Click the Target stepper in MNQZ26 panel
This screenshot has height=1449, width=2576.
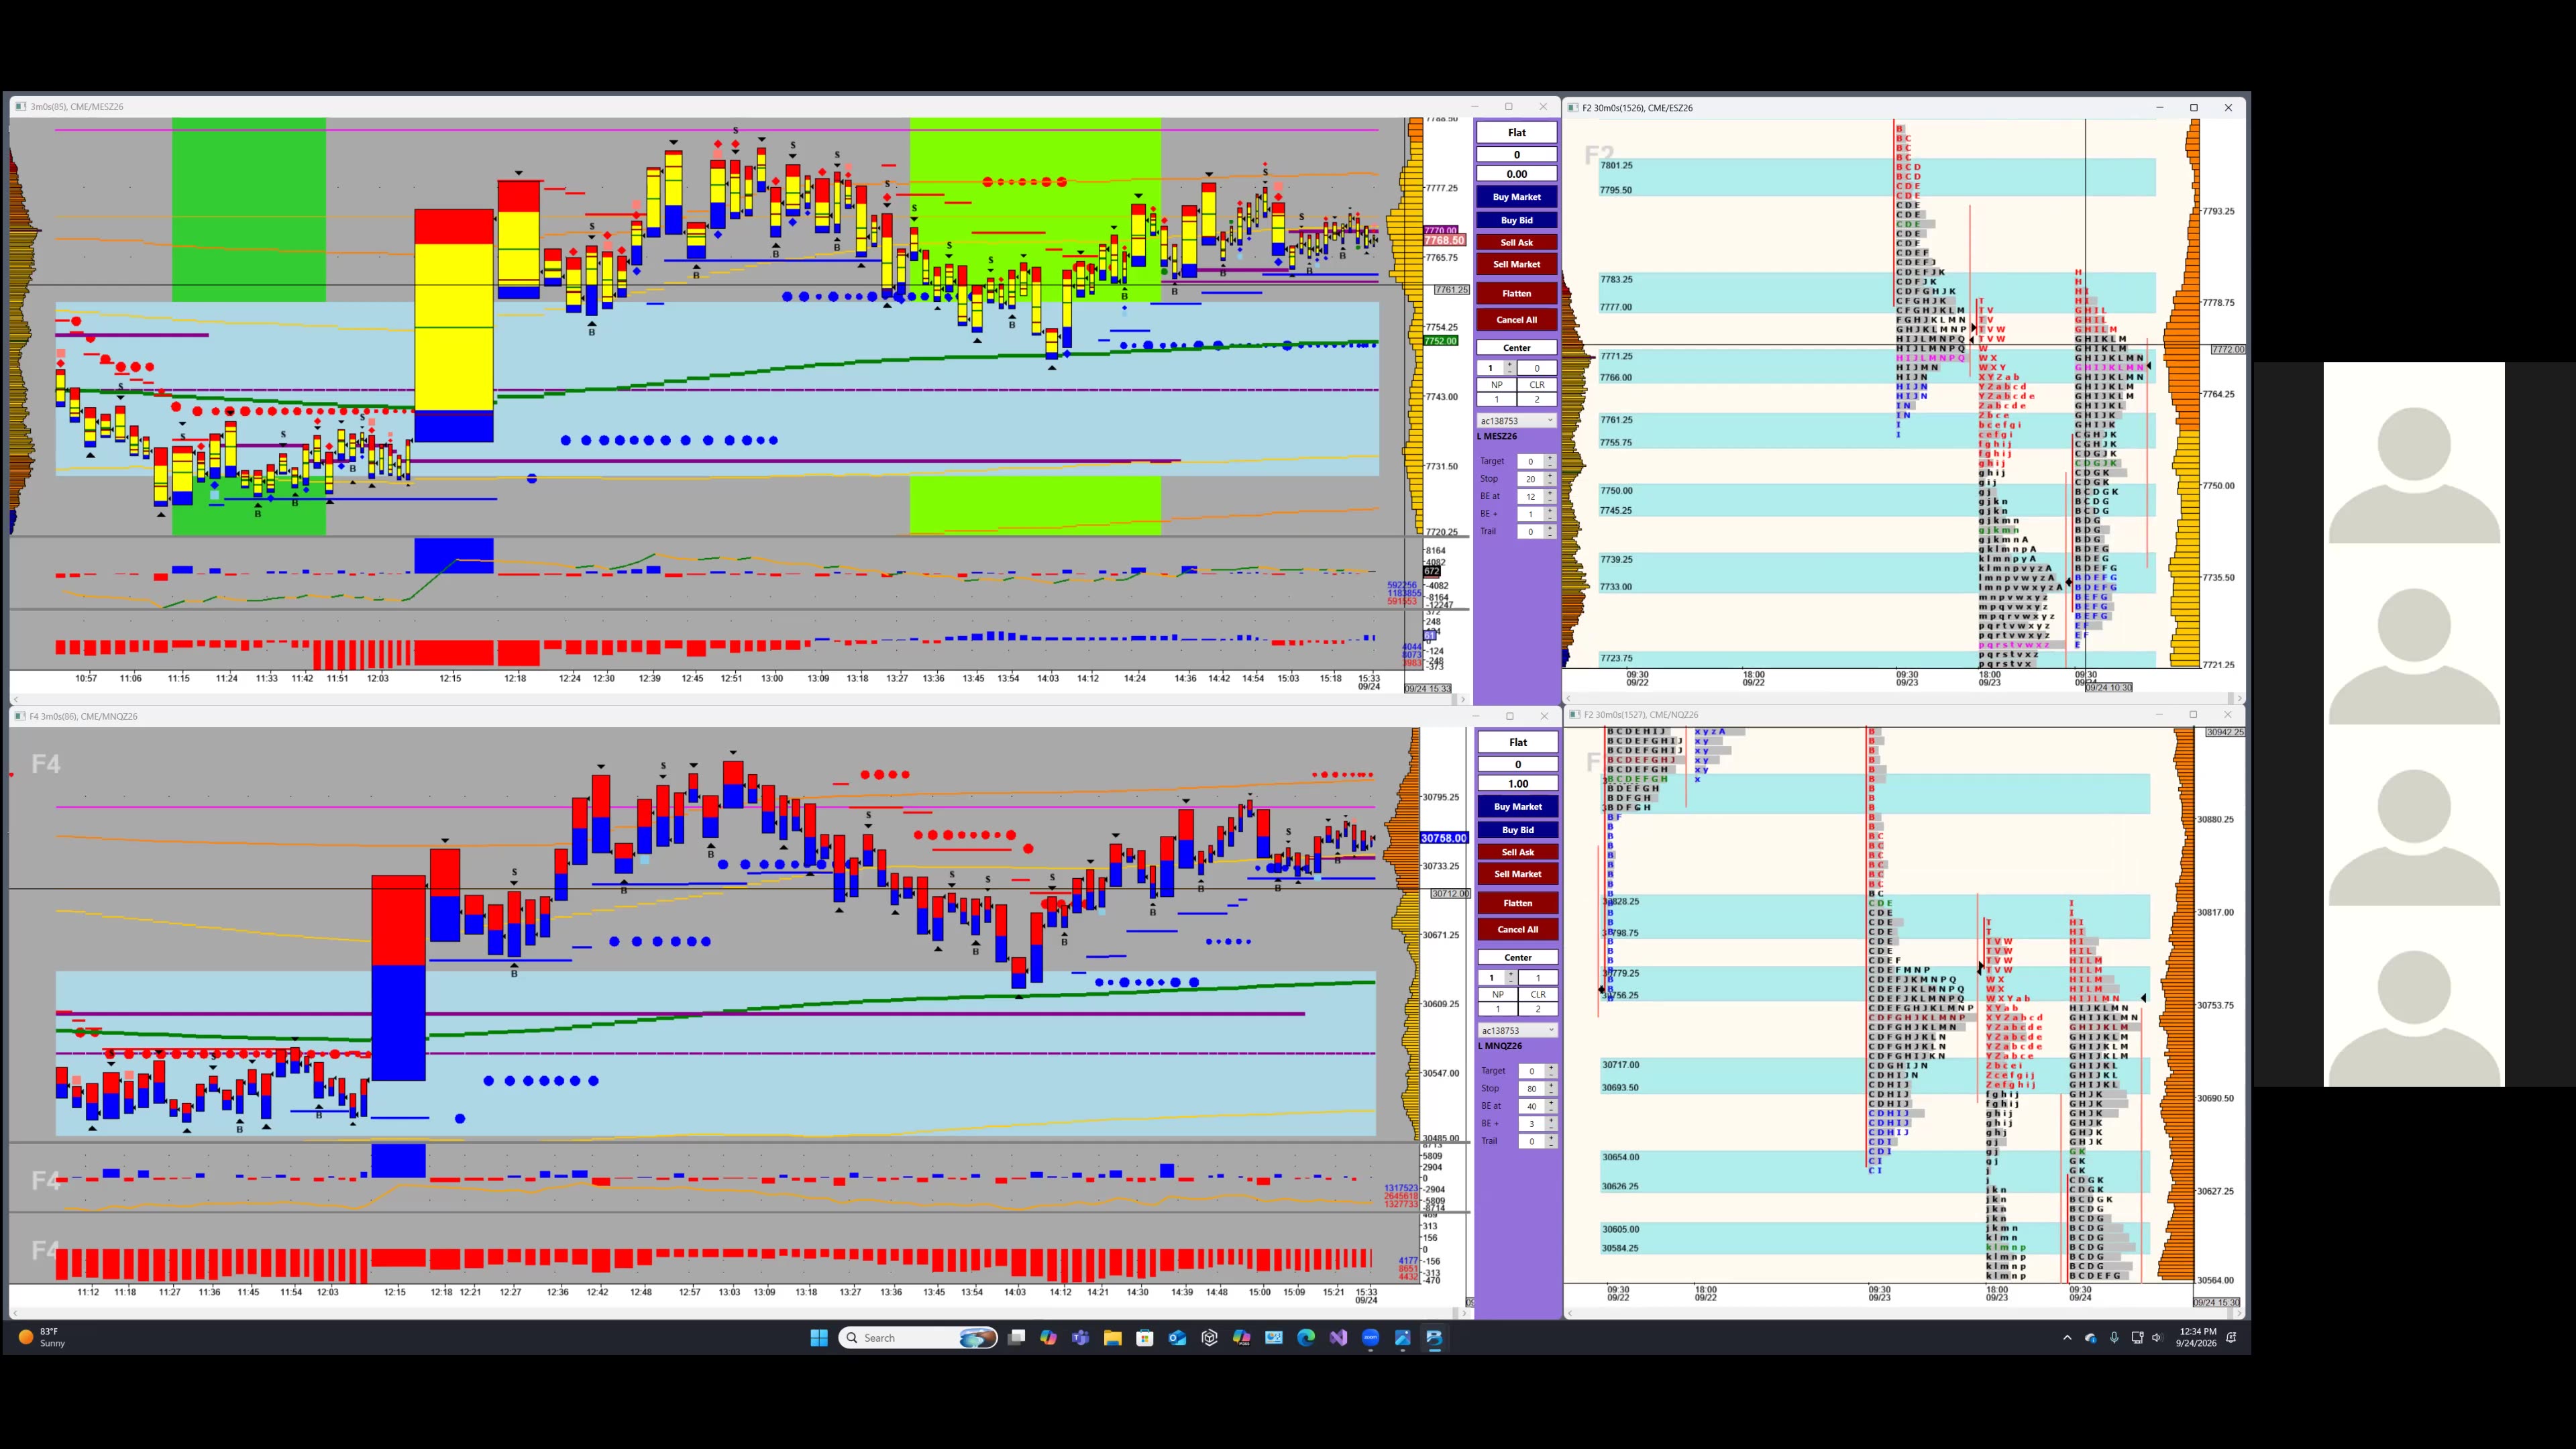(1551, 1071)
